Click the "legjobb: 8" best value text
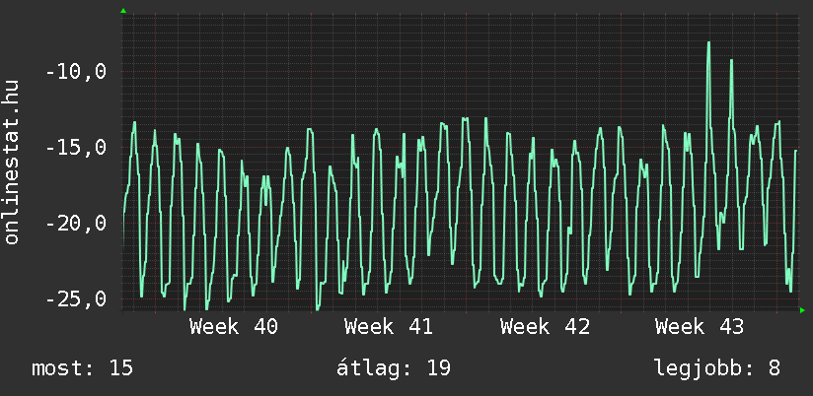813x396 pixels. (717, 369)
